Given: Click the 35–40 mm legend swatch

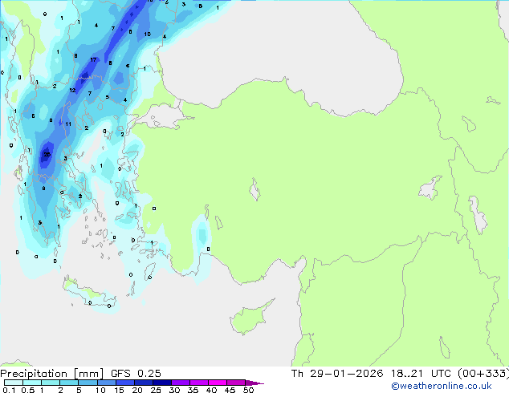Looking at the screenshot, I should click(199, 383).
